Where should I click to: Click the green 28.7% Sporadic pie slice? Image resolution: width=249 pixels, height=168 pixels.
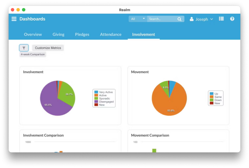pyautogui.click(x=67, y=94)
